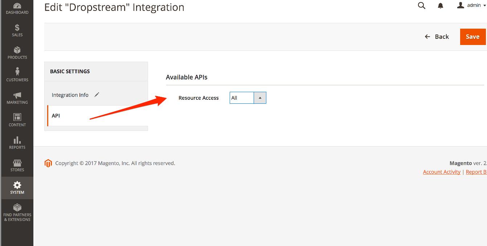Open the Marketing menu in sidebar
Viewport: 487px width, 246px height.
pyautogui.click(x=17, y=98)
